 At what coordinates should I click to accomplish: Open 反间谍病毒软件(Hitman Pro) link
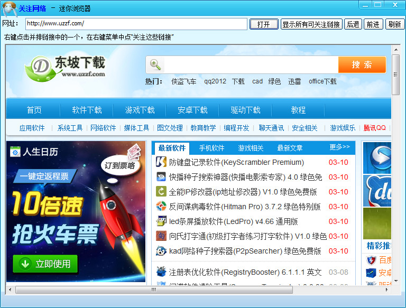coord(245,207)
